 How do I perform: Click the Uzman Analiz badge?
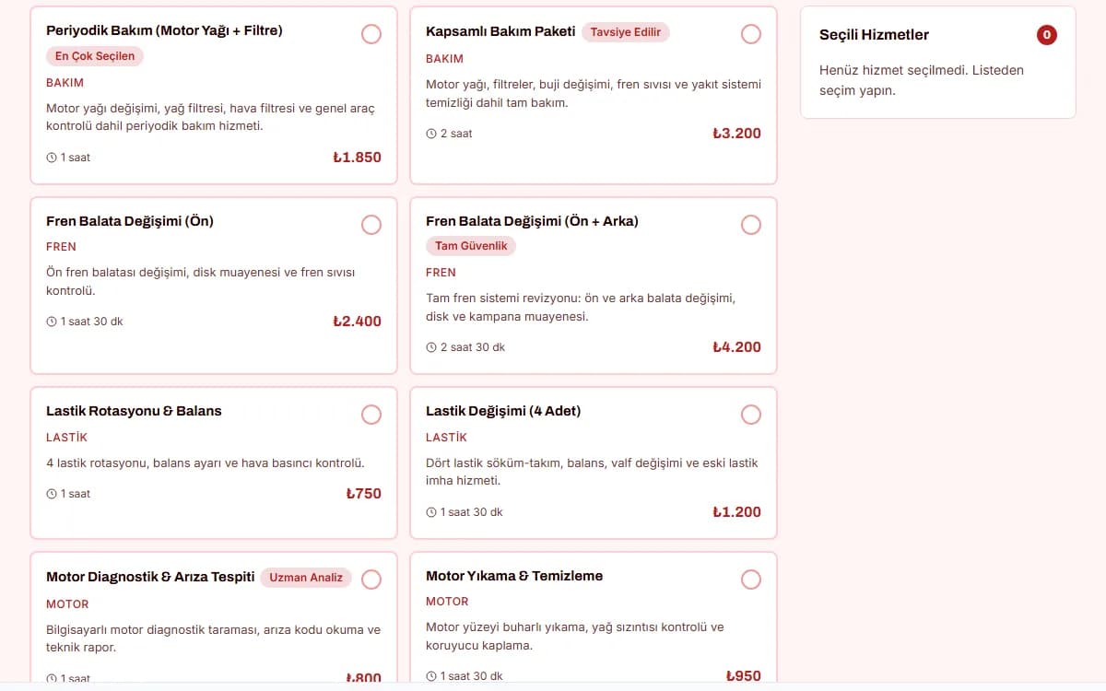coord(306,578)
